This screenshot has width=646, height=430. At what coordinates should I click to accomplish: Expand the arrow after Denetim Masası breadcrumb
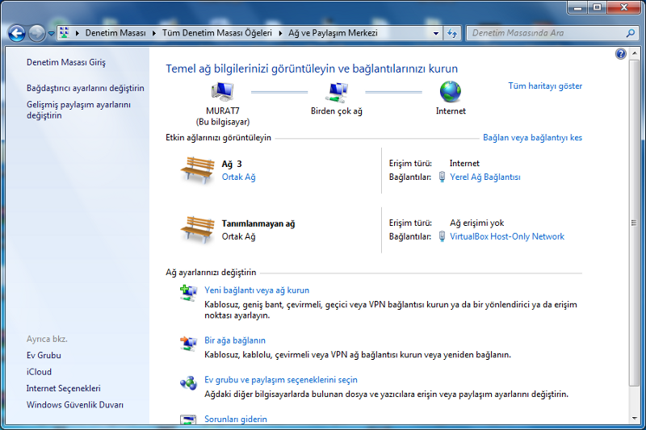[153, 33]
